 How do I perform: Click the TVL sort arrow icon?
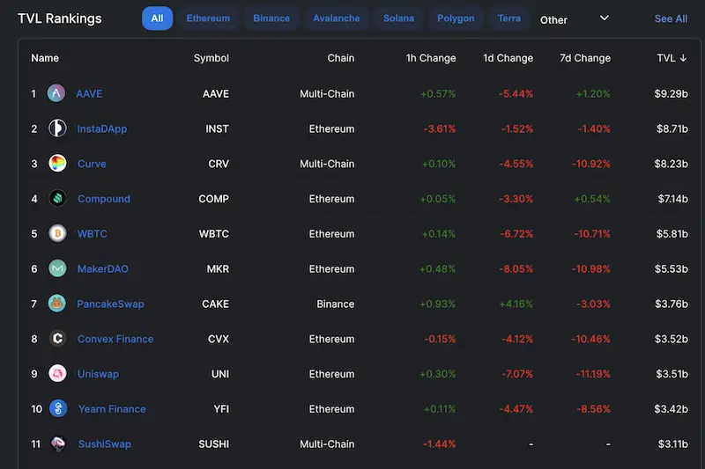click(684, 58)
